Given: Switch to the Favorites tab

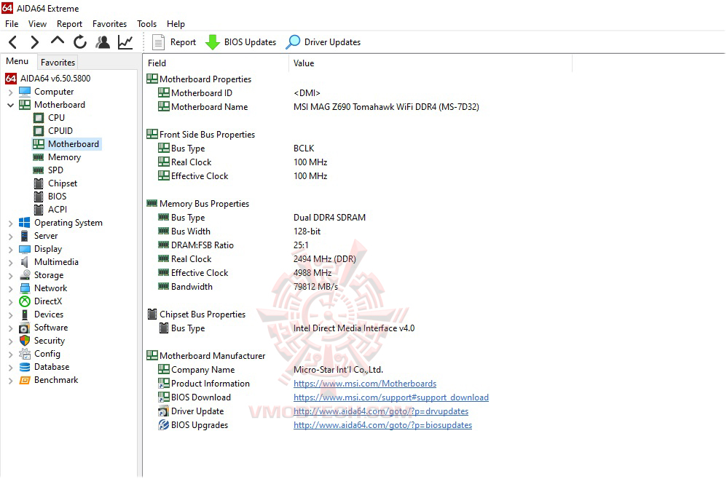Looking at the screenshot, I should [x=58, y=62].
